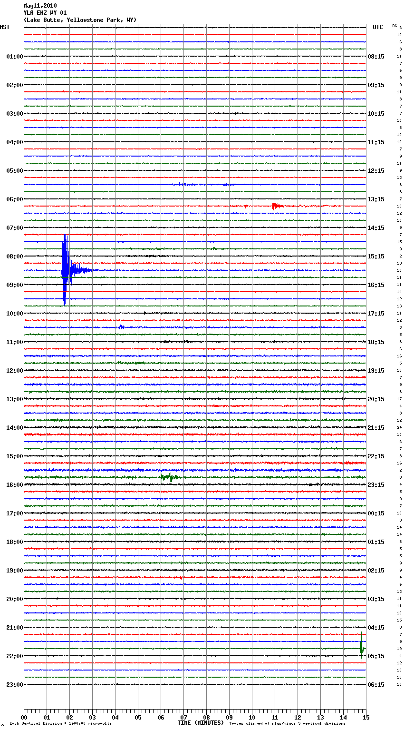Click the red event burst on the 06:15 trace
Screen dimensions: 404x730
(x=277, y=206)
